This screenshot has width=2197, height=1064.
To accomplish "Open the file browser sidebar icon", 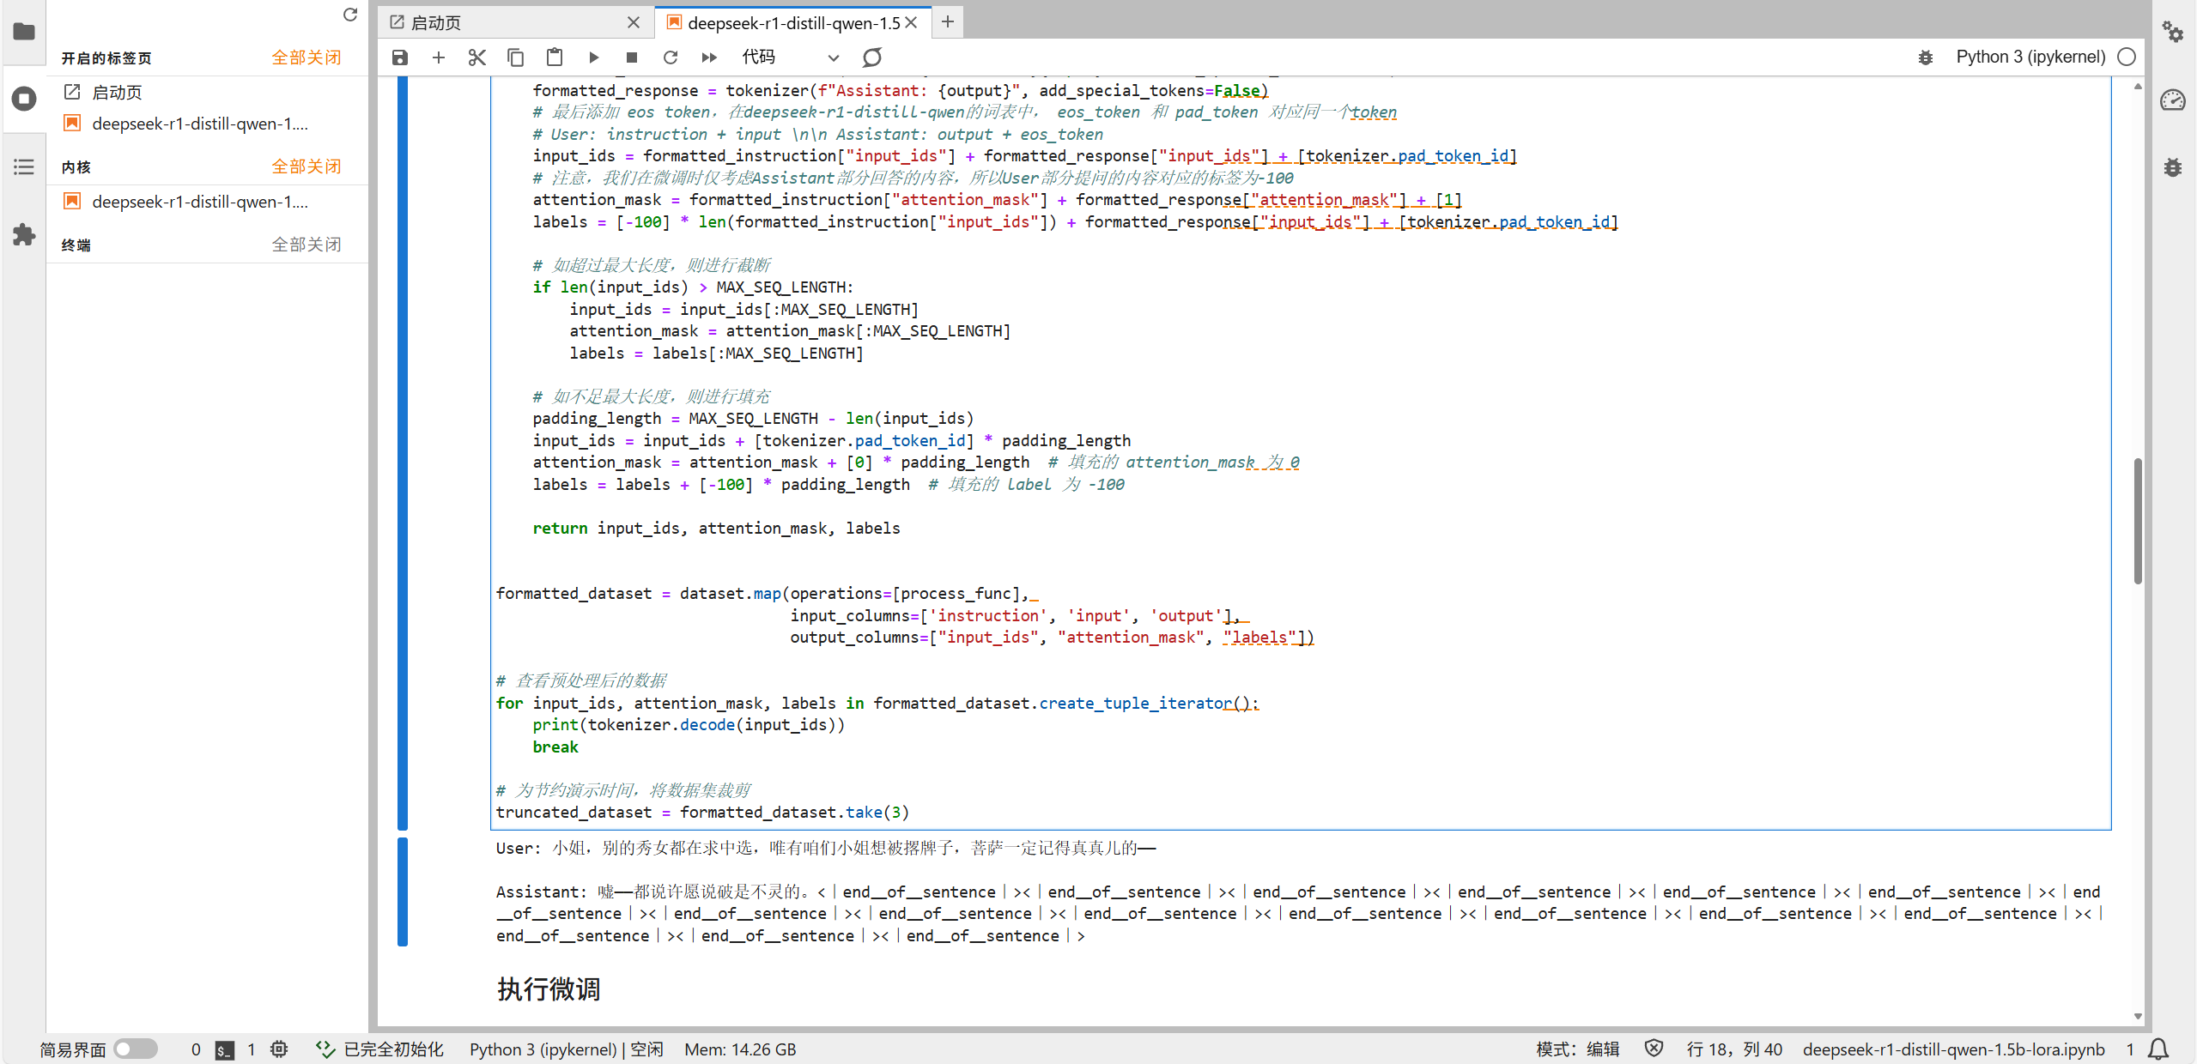I will click(24, 32).
